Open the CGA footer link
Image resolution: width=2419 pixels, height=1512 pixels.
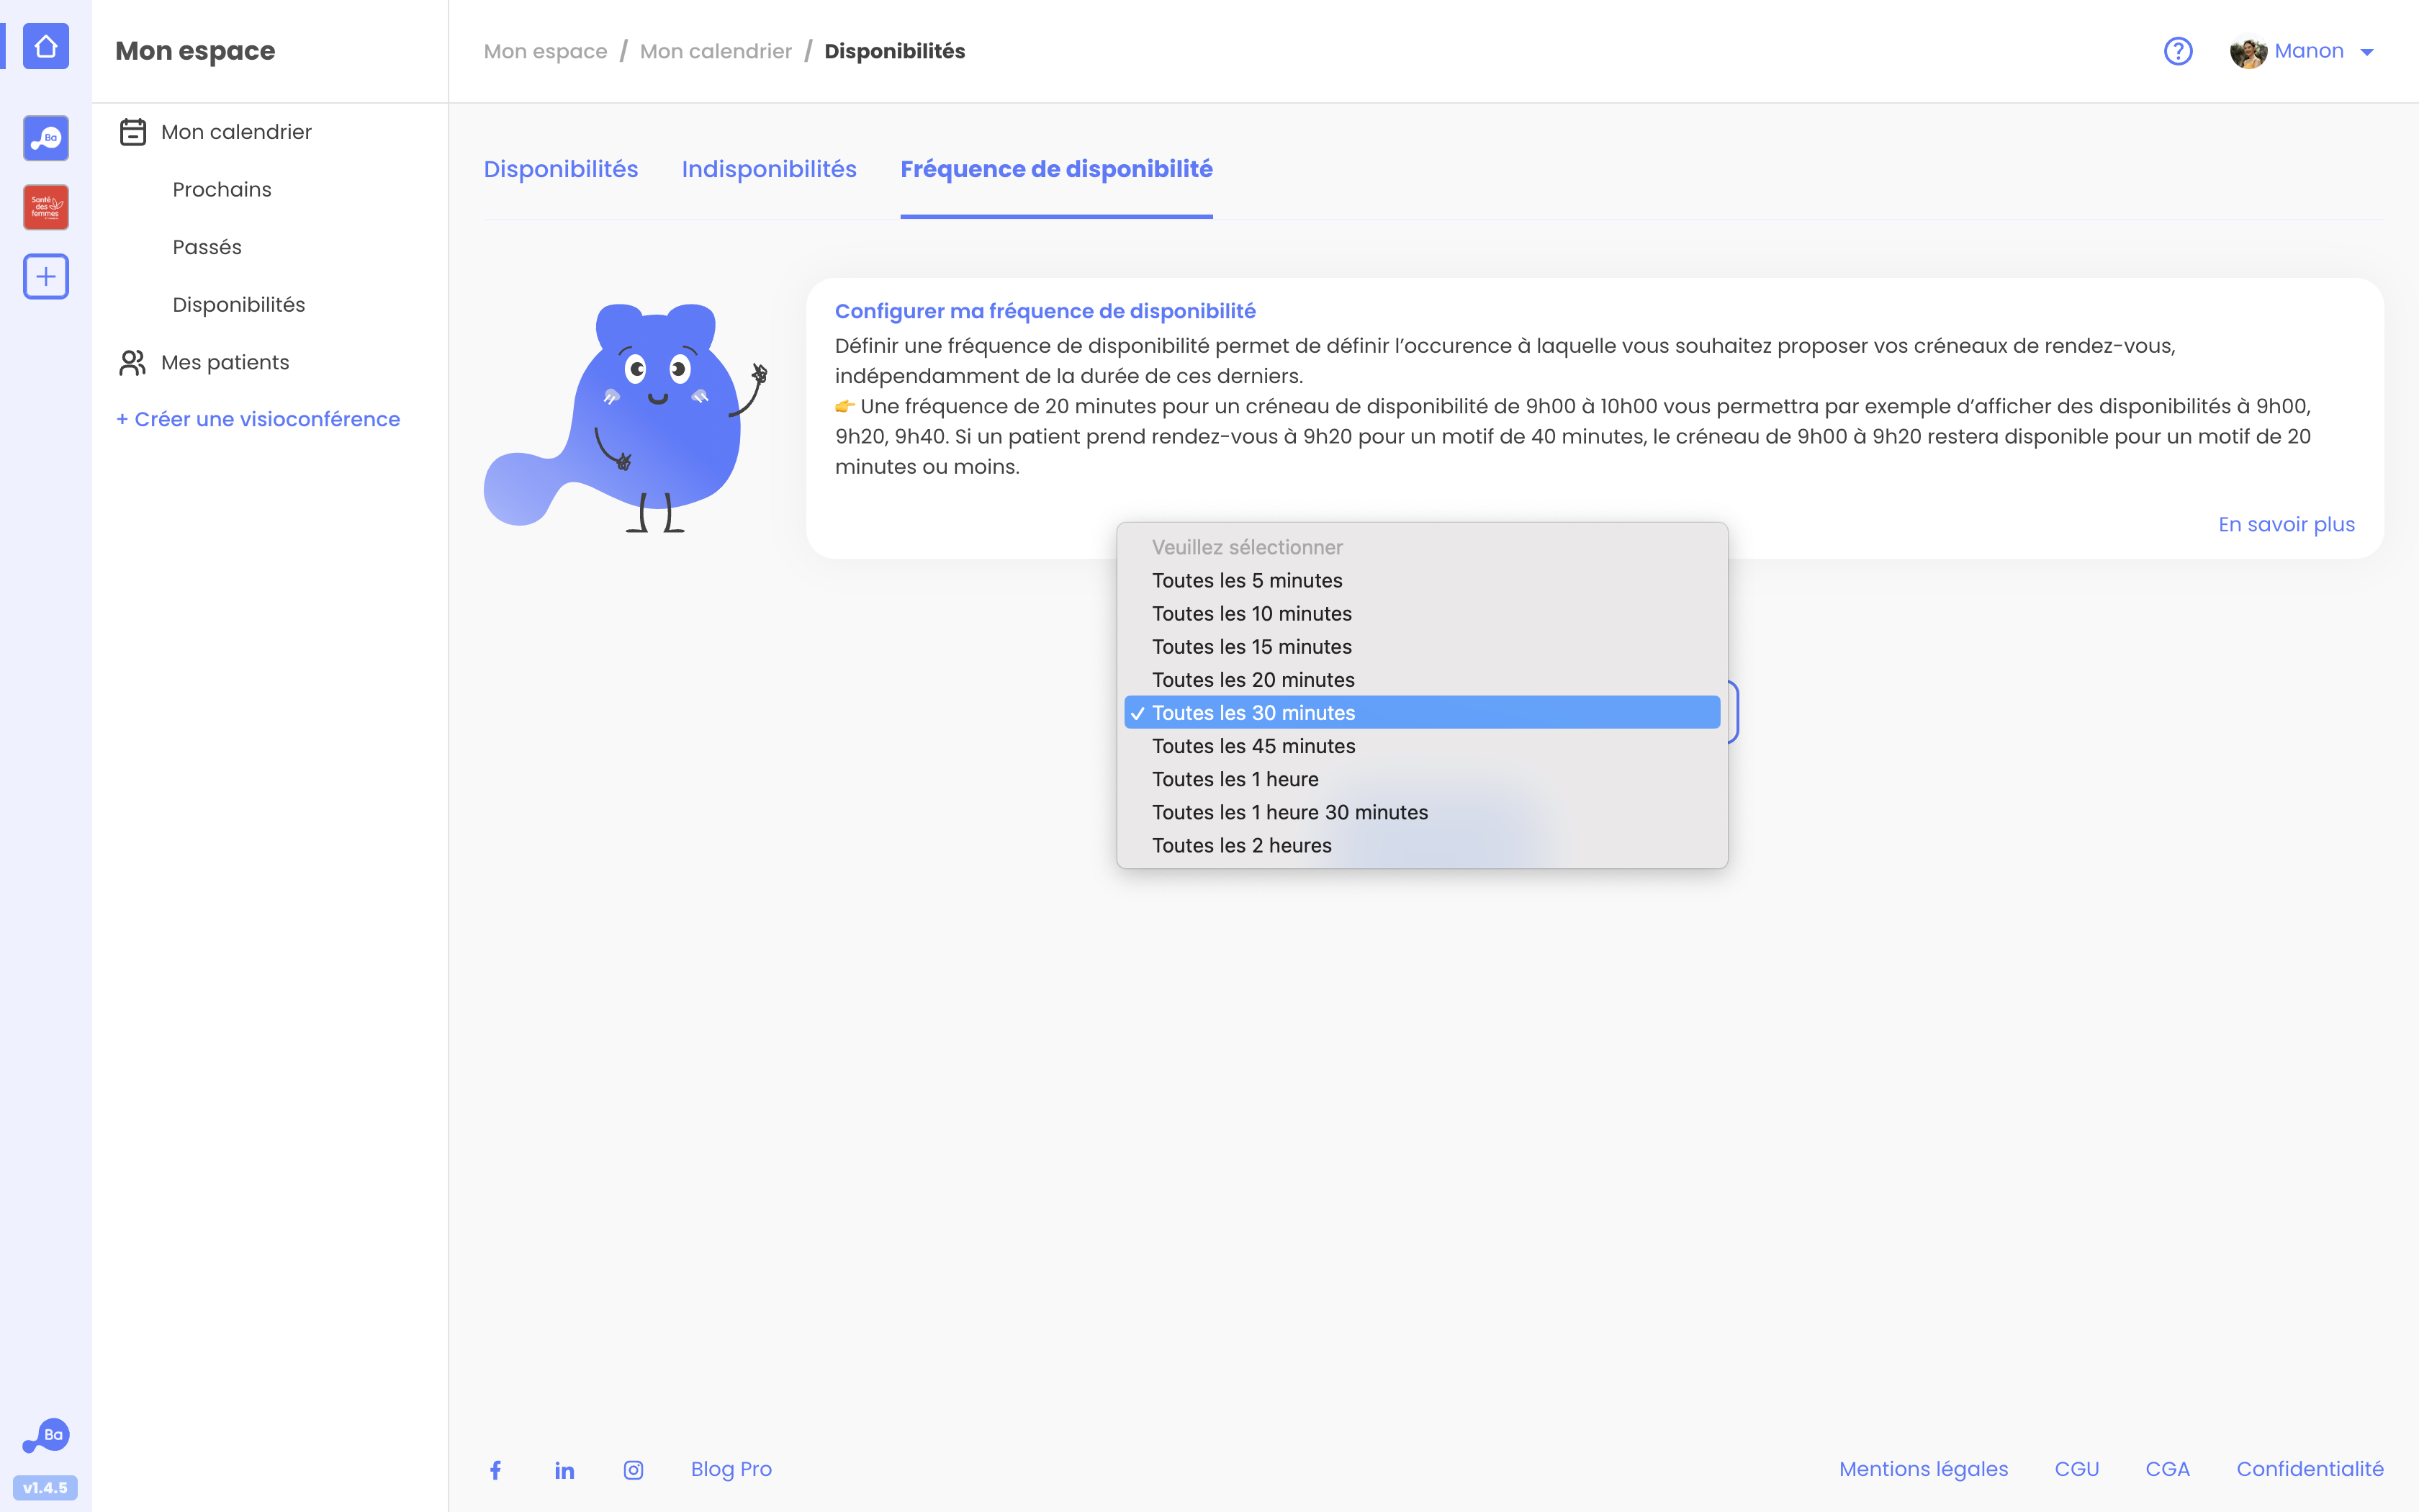click(x=2168, y=1470)
